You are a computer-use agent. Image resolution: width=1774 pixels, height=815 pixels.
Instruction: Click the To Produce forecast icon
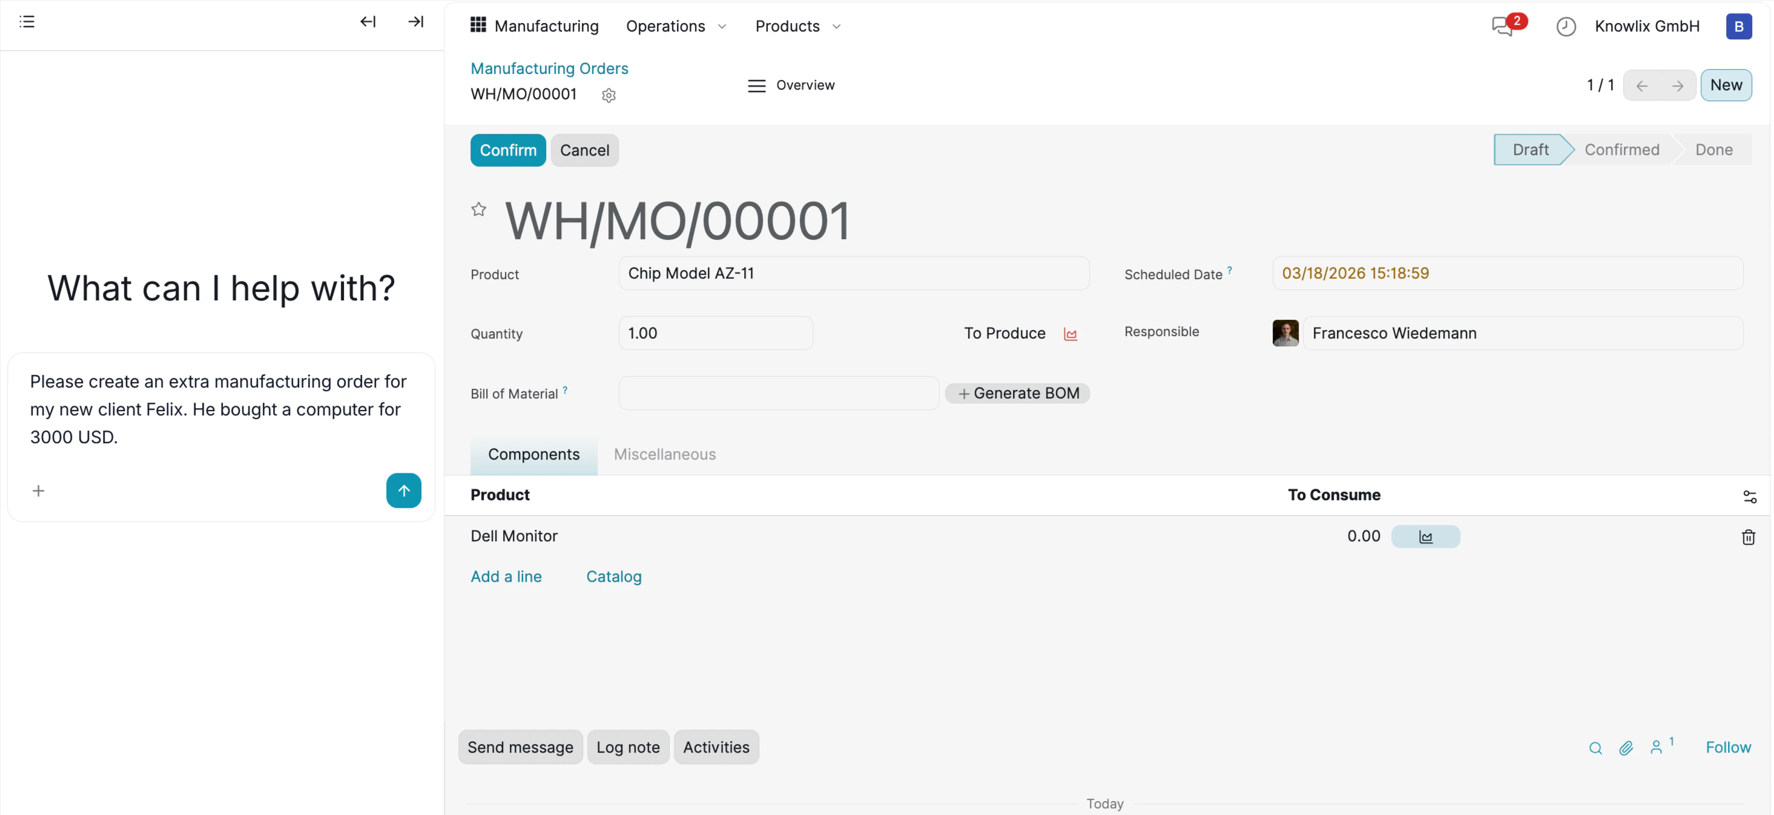pos(1070,334)
